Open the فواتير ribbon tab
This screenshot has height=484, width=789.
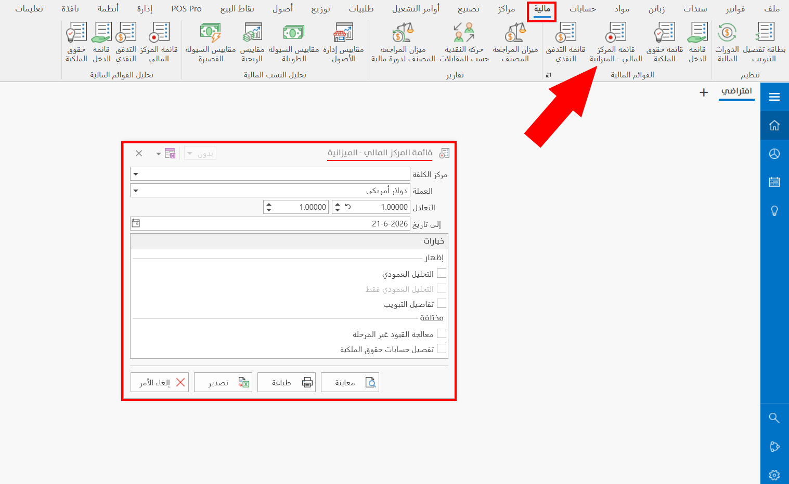[735, 9]
